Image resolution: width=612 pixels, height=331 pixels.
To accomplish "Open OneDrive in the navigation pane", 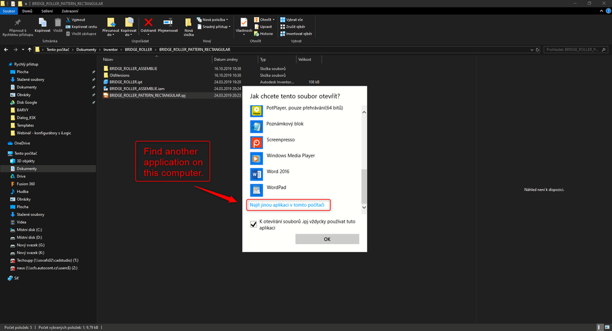I will 22,143.
